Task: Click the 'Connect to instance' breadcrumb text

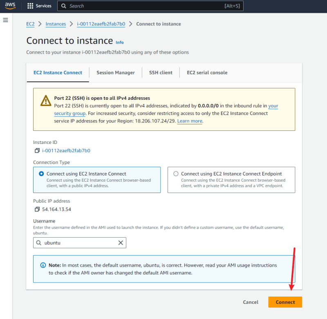Action: 159,24
